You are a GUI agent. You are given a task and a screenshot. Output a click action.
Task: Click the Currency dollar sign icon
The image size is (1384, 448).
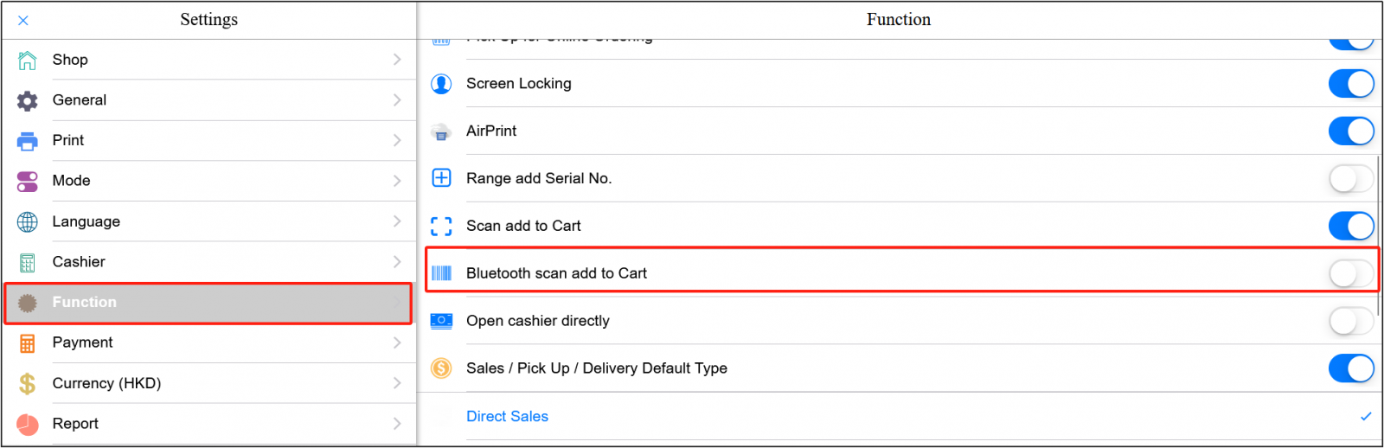coord(28,383)
